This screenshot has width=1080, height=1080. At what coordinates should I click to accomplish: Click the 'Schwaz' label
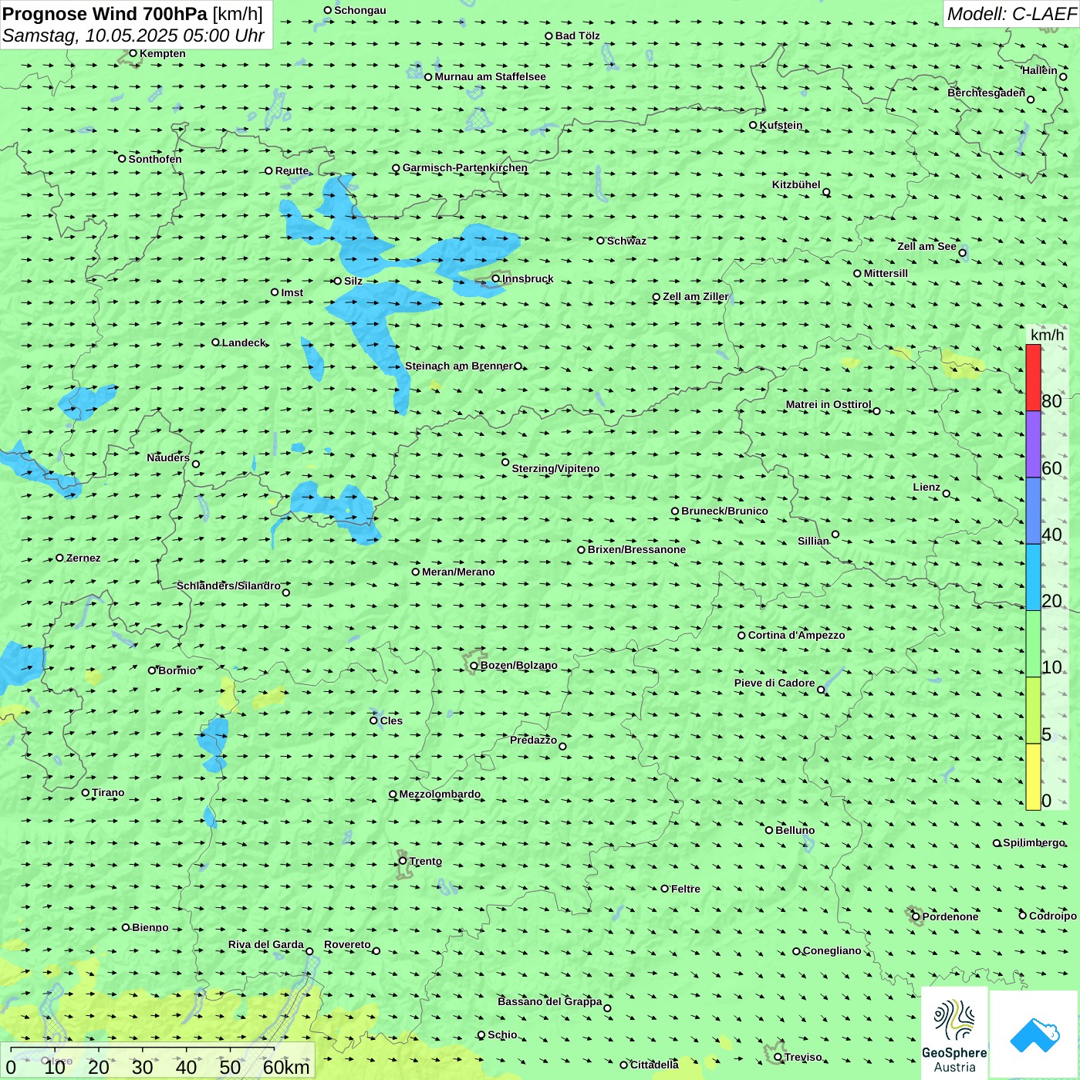[626, 241]
